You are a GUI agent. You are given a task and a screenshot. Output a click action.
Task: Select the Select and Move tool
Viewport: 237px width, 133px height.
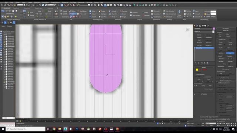pos(37,5)
